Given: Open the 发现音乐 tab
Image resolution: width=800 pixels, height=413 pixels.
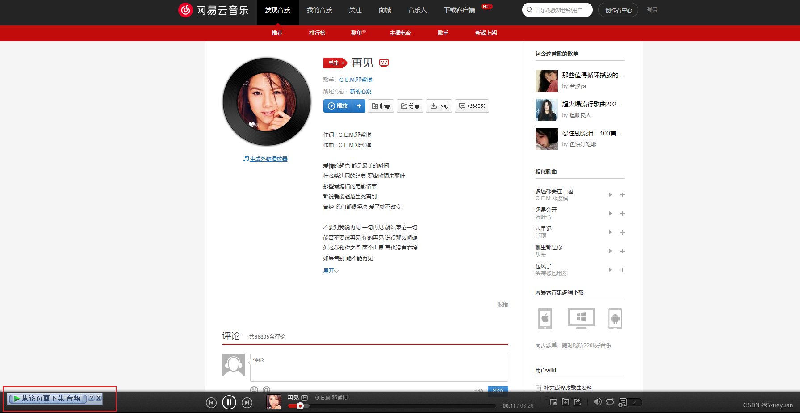Looking at the screenshot, I should [277, 10].
